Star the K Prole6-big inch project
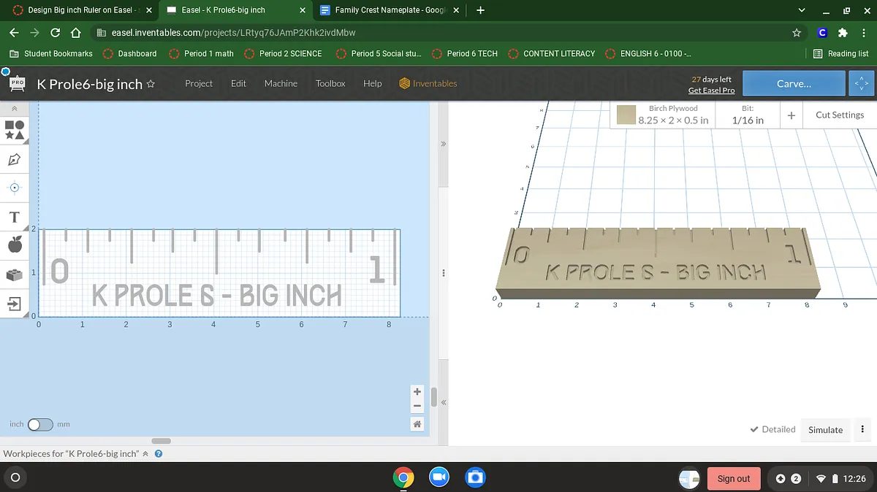 click(x=151, y=84)
